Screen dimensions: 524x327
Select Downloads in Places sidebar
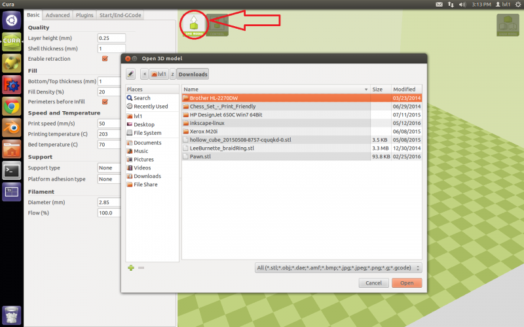pyautogui.click(x=153, y=176)
